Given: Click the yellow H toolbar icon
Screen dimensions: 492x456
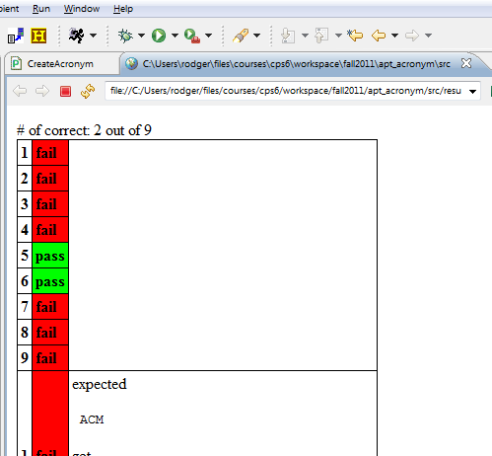Looking at the screenshot, I should (x=38, y=36).
